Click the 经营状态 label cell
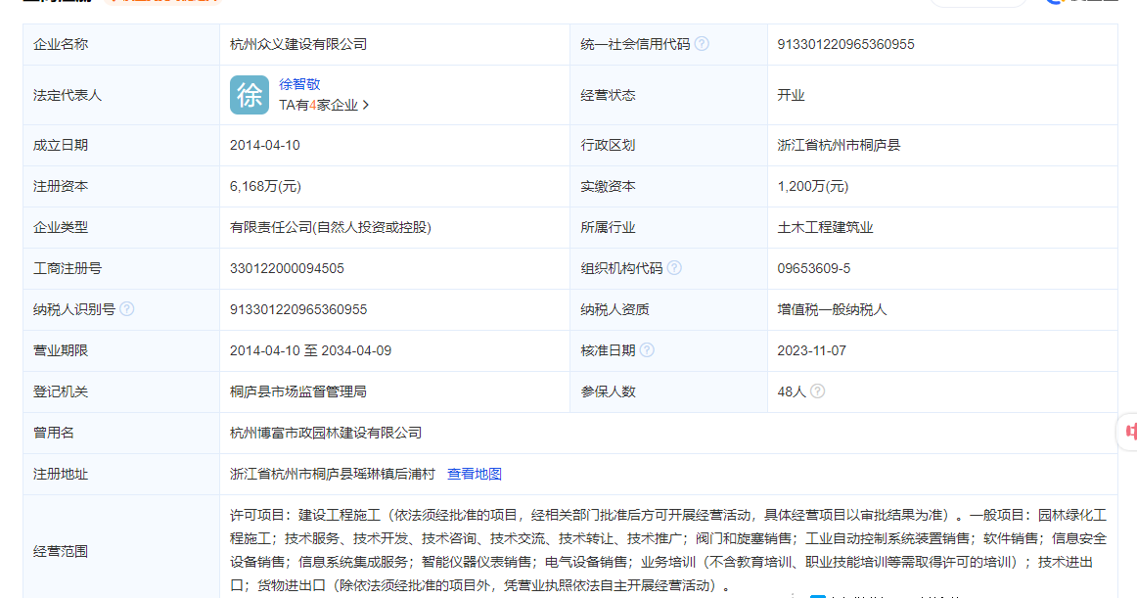Screen dimensions: 1137x598 668,95
